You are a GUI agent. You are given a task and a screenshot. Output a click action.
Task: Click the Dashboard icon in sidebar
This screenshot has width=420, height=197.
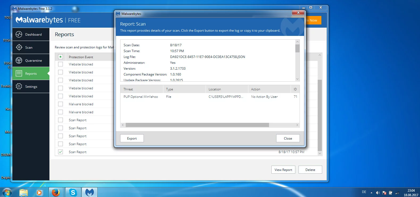[19, 34]
